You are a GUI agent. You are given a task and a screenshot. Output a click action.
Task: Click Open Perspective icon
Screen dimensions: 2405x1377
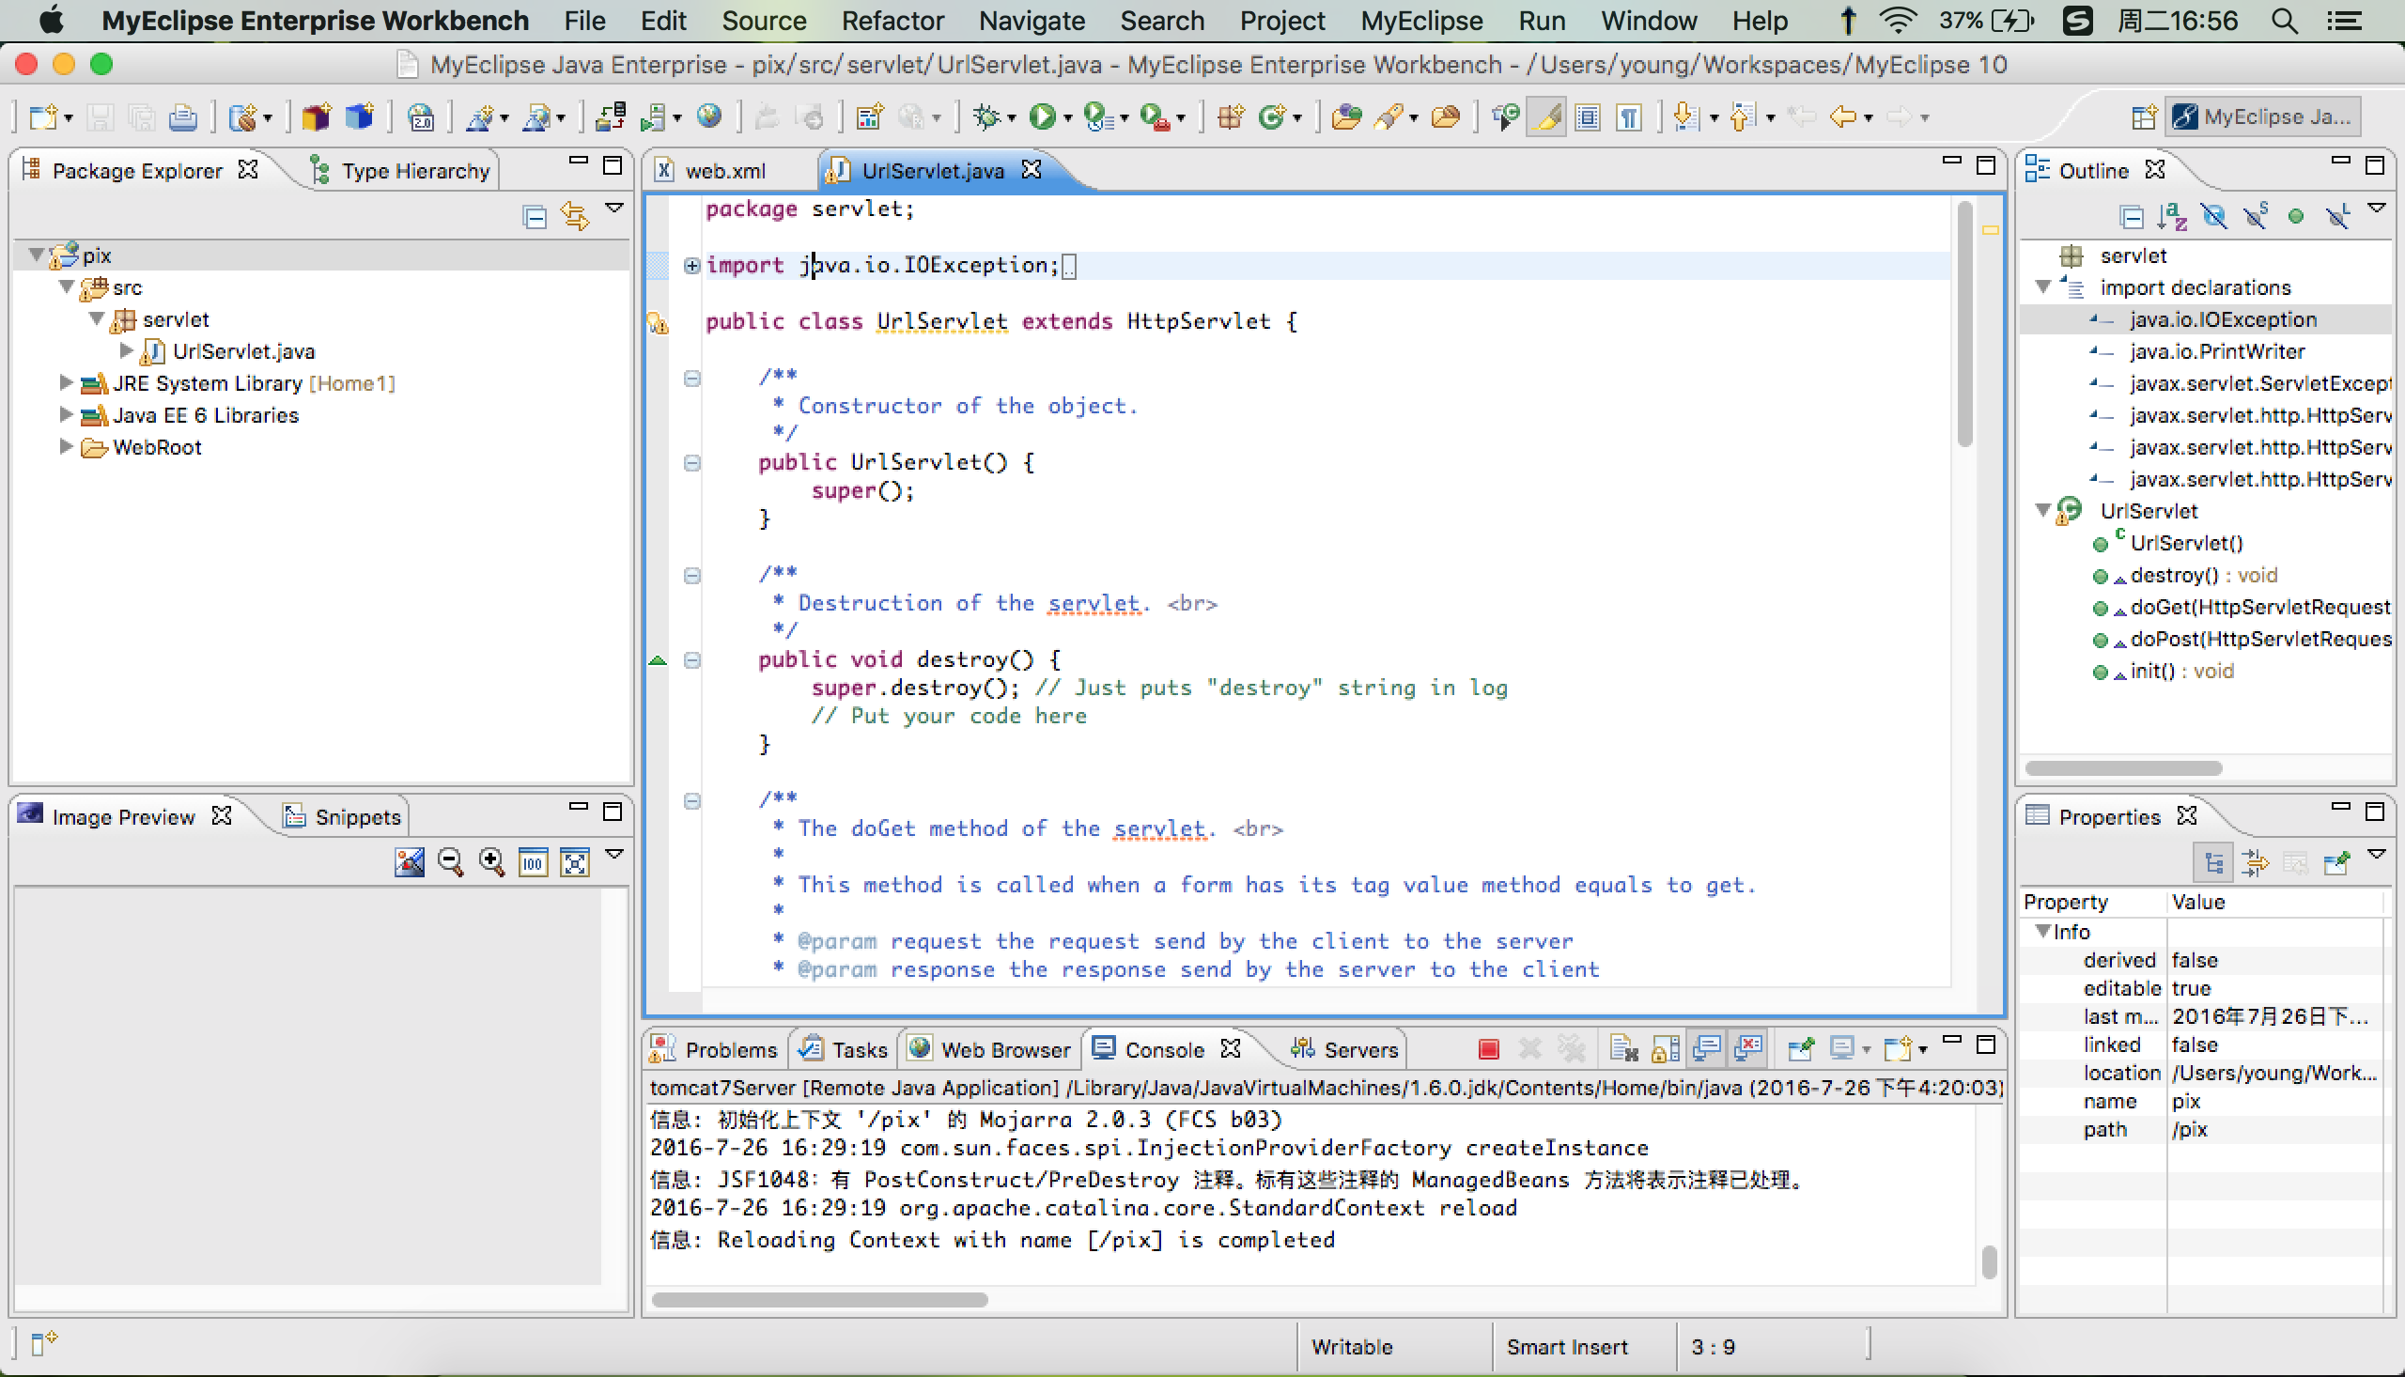pos(2145,116)
